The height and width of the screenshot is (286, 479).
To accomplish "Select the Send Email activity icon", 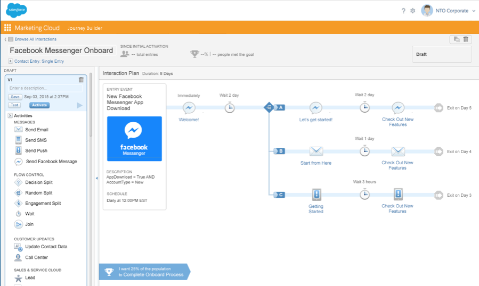I will 18,130.
